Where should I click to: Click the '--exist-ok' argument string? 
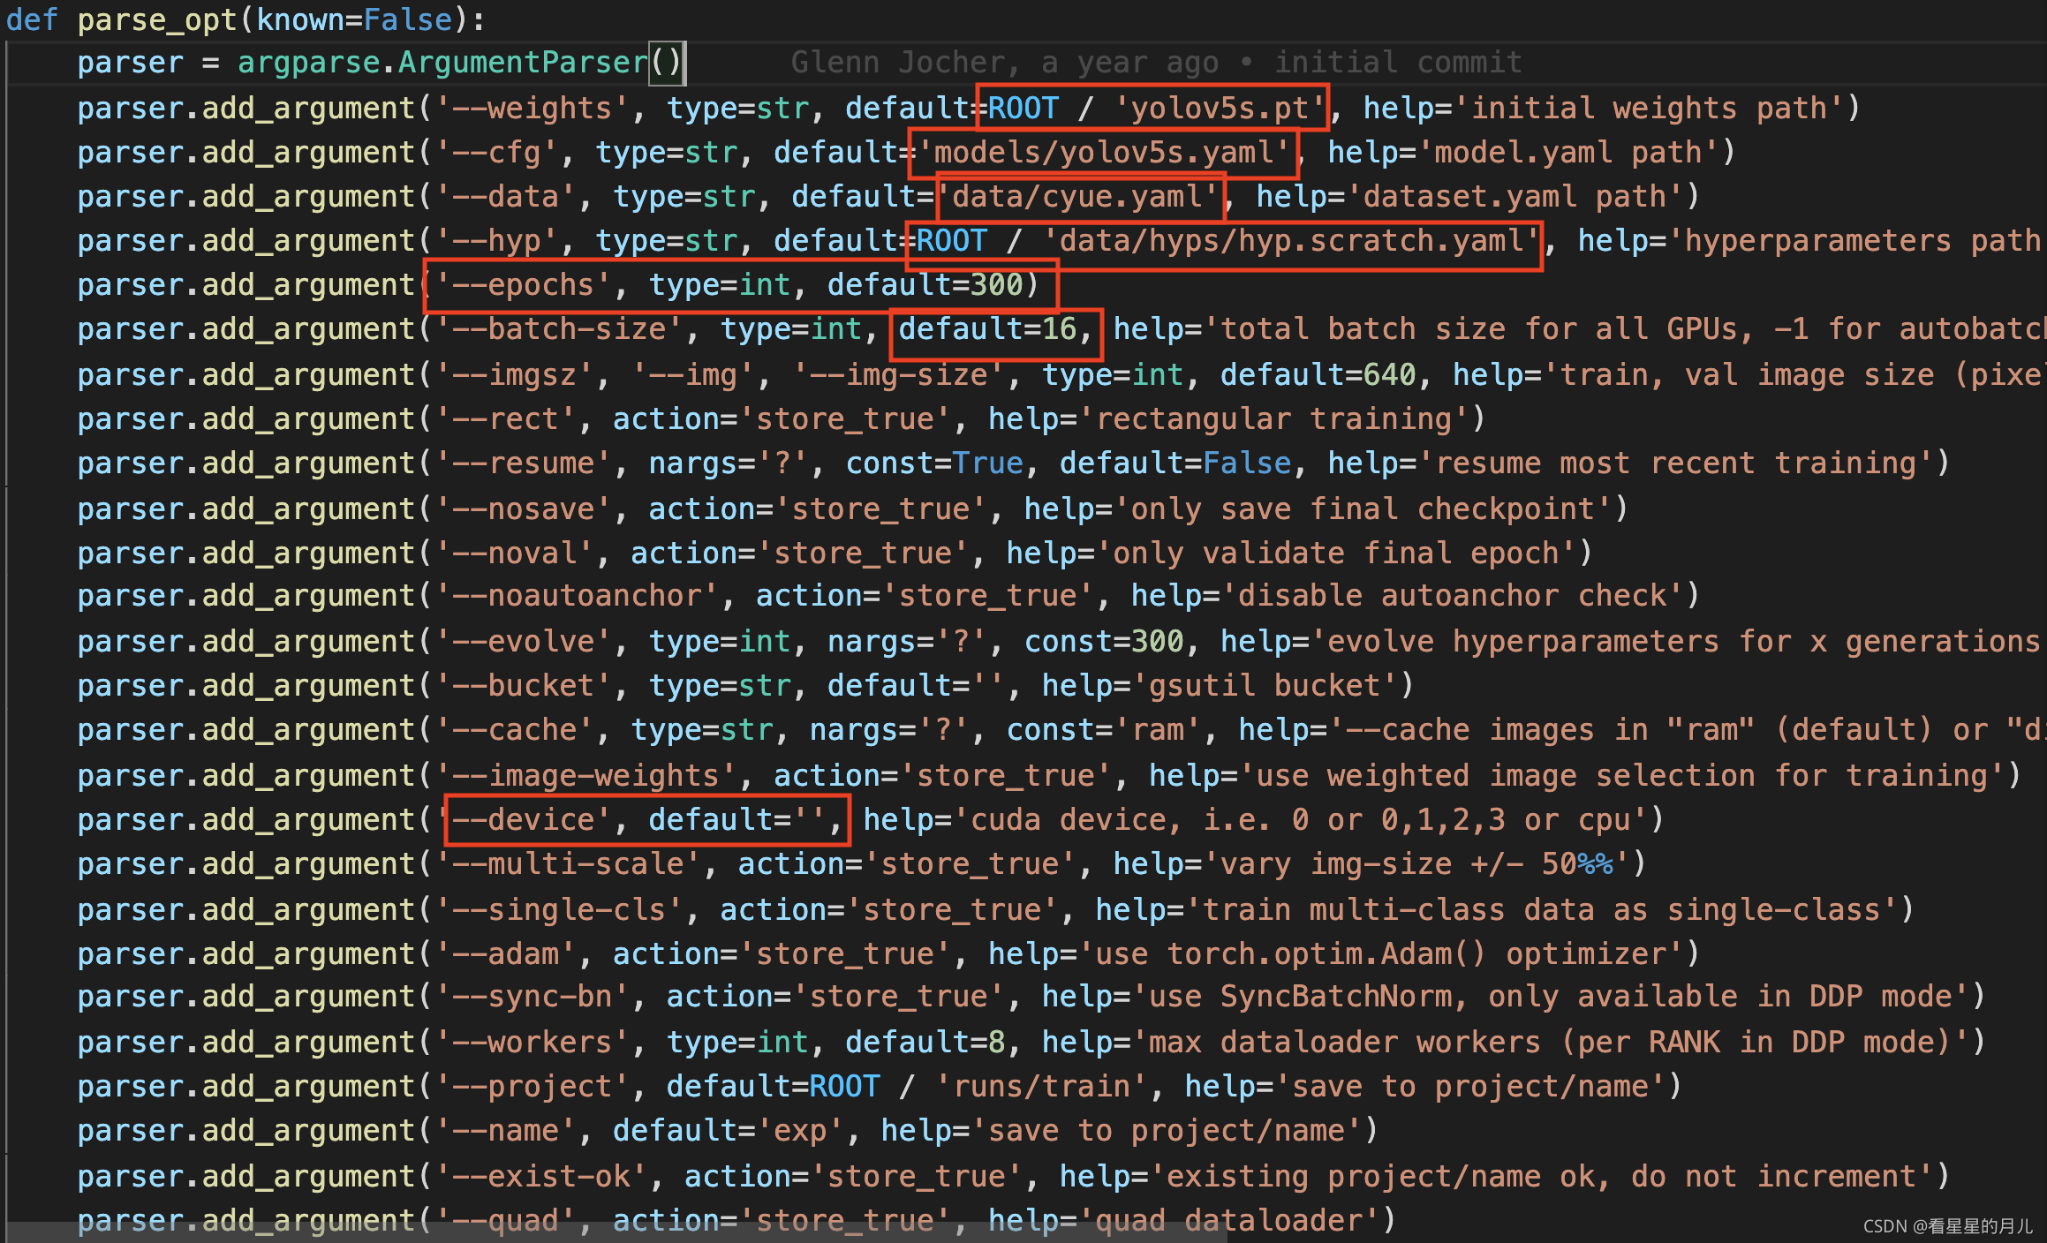(x=541, y=1177)
